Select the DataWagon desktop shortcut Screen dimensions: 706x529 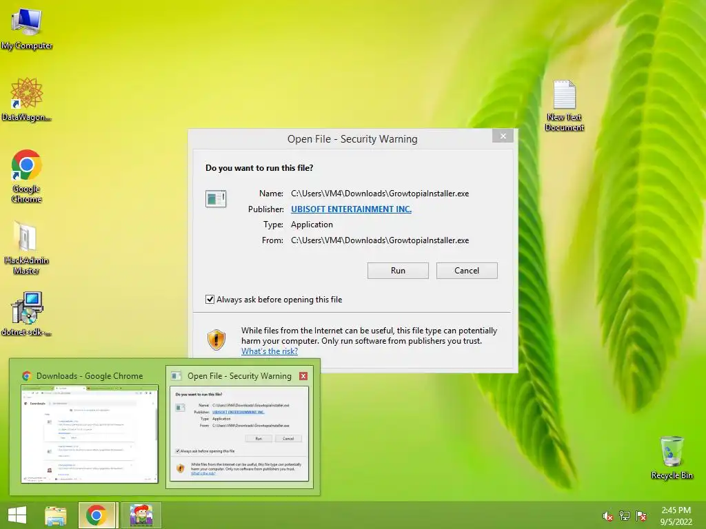27,99
